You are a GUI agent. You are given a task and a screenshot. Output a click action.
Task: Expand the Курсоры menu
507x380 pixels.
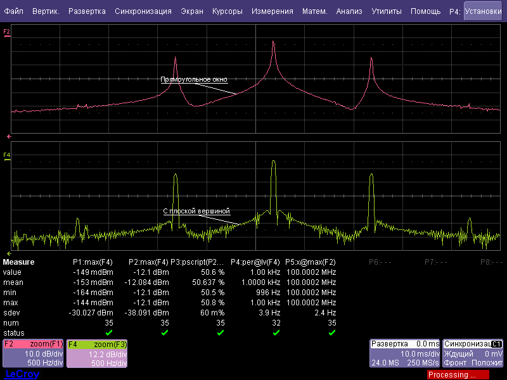coord(227,11)
